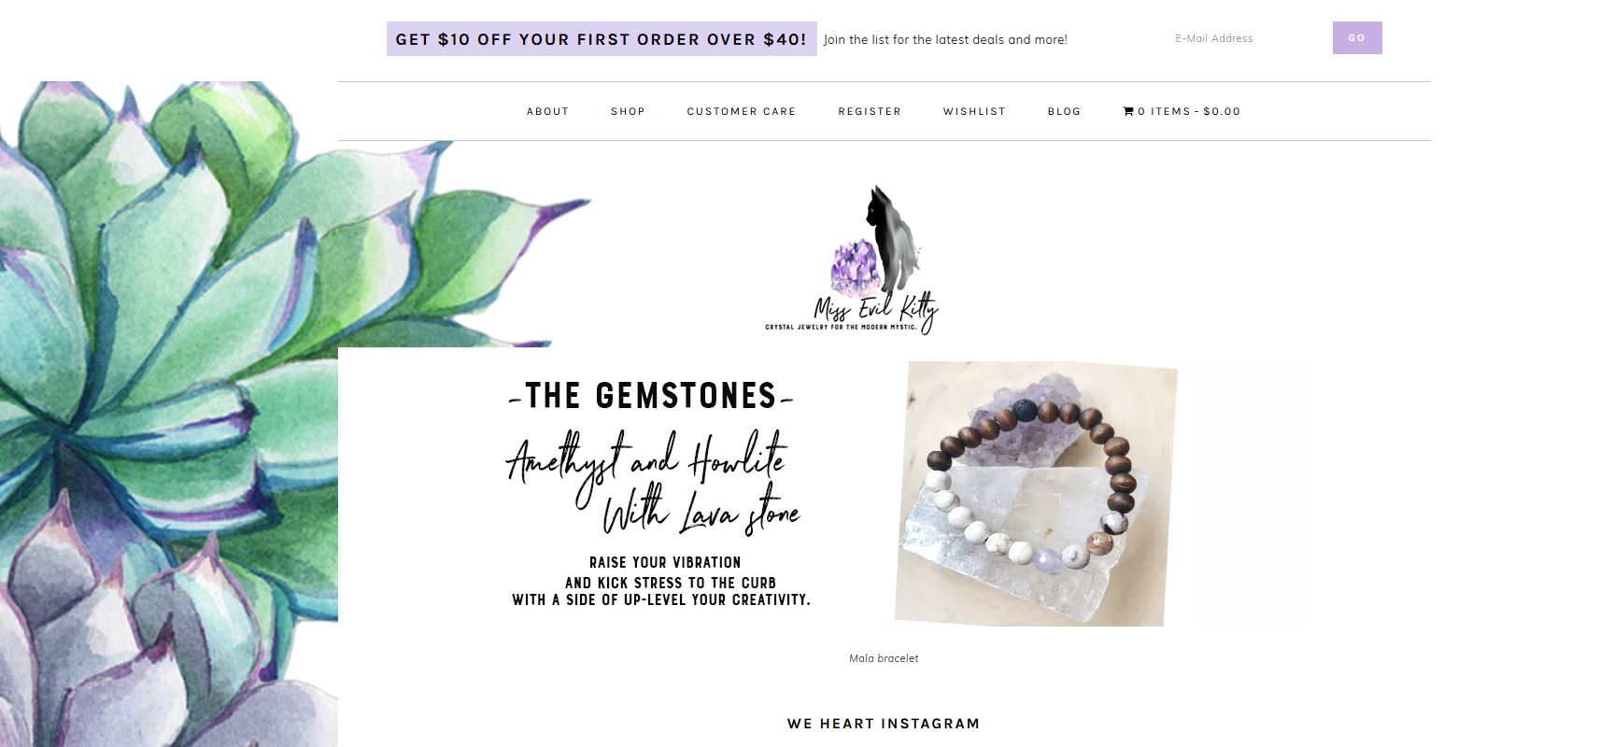Visit the Blog link
The height and width of the screenshot is (747, 1614).
(1064, 111)
